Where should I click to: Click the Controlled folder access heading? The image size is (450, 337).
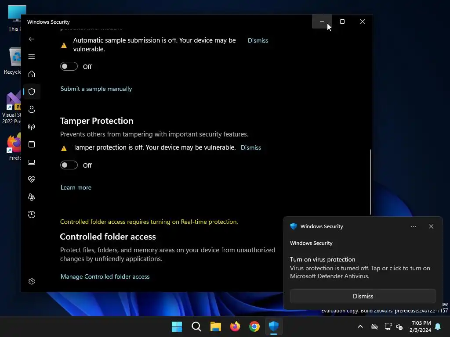(x=108, y=237)
